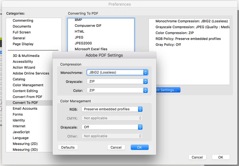Click the Color Compression: ZIP summary line
The width and height of the screenshot is (239, 166).
[x=175, y=33]
